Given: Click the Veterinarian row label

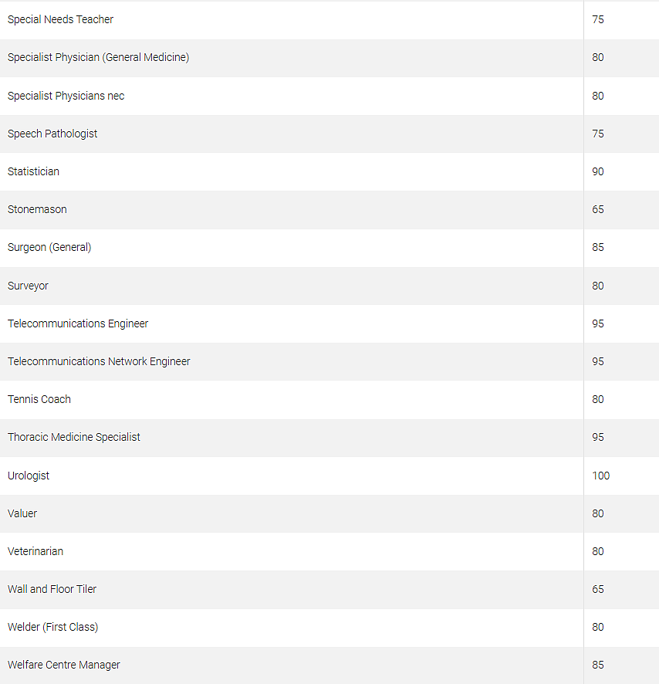Looking at the screenshot, I should pyautogui.click(x=35, y=551).
